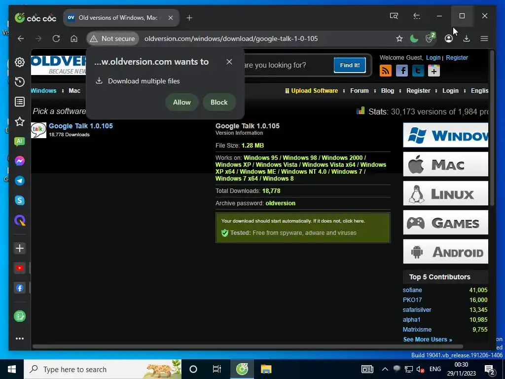Select Windows in site navigation
The height and width of the screenshot is (379, 505).
pyautogui.click(x=43, y=91)
